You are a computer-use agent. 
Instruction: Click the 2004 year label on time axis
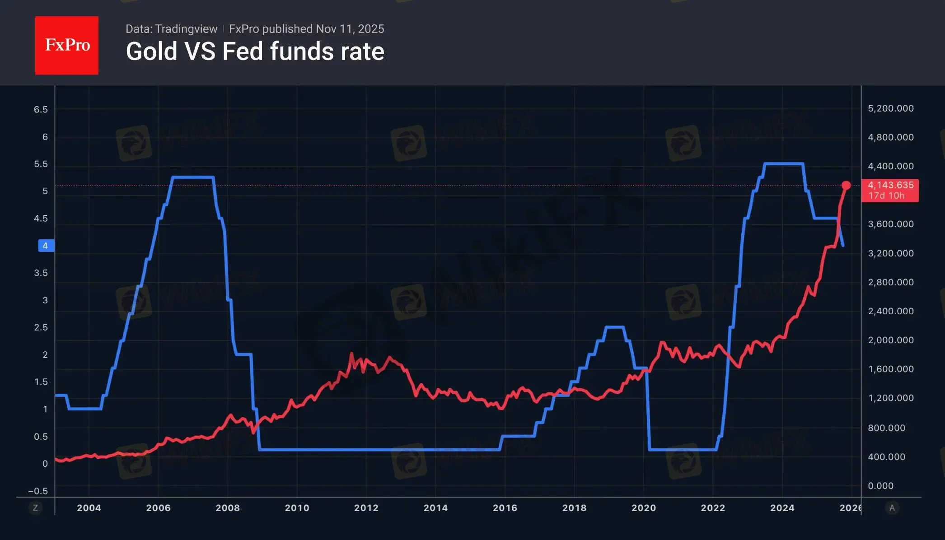89,508
